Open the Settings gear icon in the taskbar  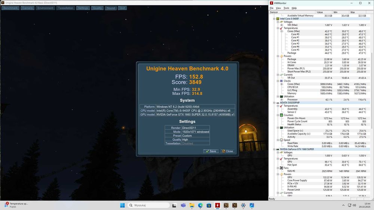[243, 205]
